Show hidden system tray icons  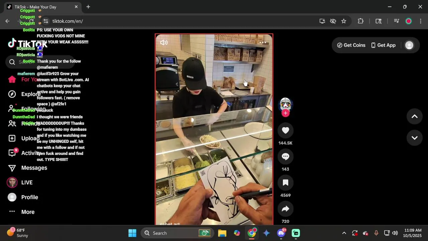[x=344, y=233]
